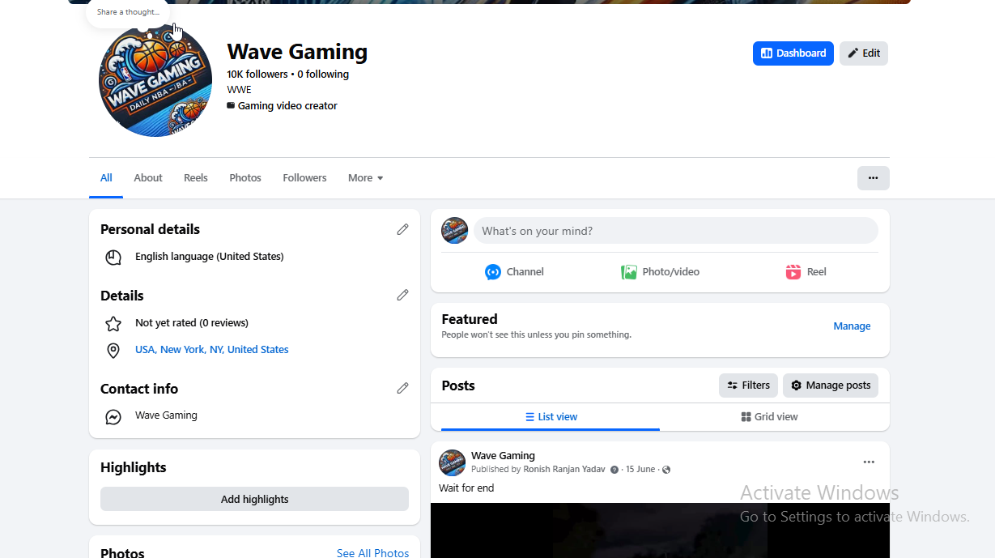Edit Details section with pencil icon
The width and height of the screenshot is (995, 558).
402,295
